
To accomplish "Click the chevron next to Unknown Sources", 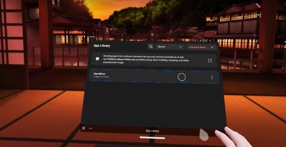I will click(212, 48).
